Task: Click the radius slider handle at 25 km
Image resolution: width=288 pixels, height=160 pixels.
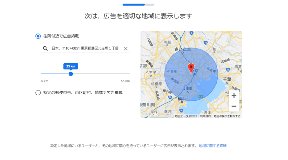Action: click(x=71, y=74)
